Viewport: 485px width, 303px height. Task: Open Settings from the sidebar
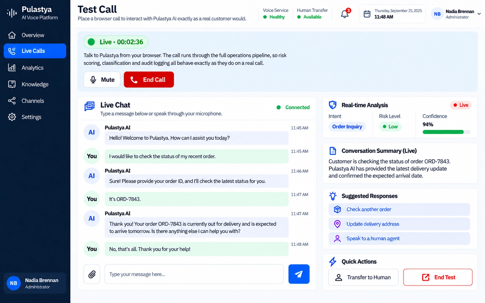pyautogui.click(x=35, y=117)
